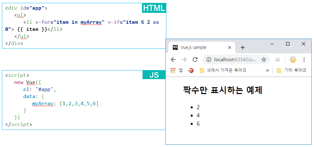Select the Vue.js sample tab
The image size is (314, 147).
[x=202, y=48]
